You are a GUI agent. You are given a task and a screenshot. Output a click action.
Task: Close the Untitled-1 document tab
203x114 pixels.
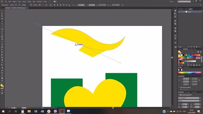tap(28, 8)
